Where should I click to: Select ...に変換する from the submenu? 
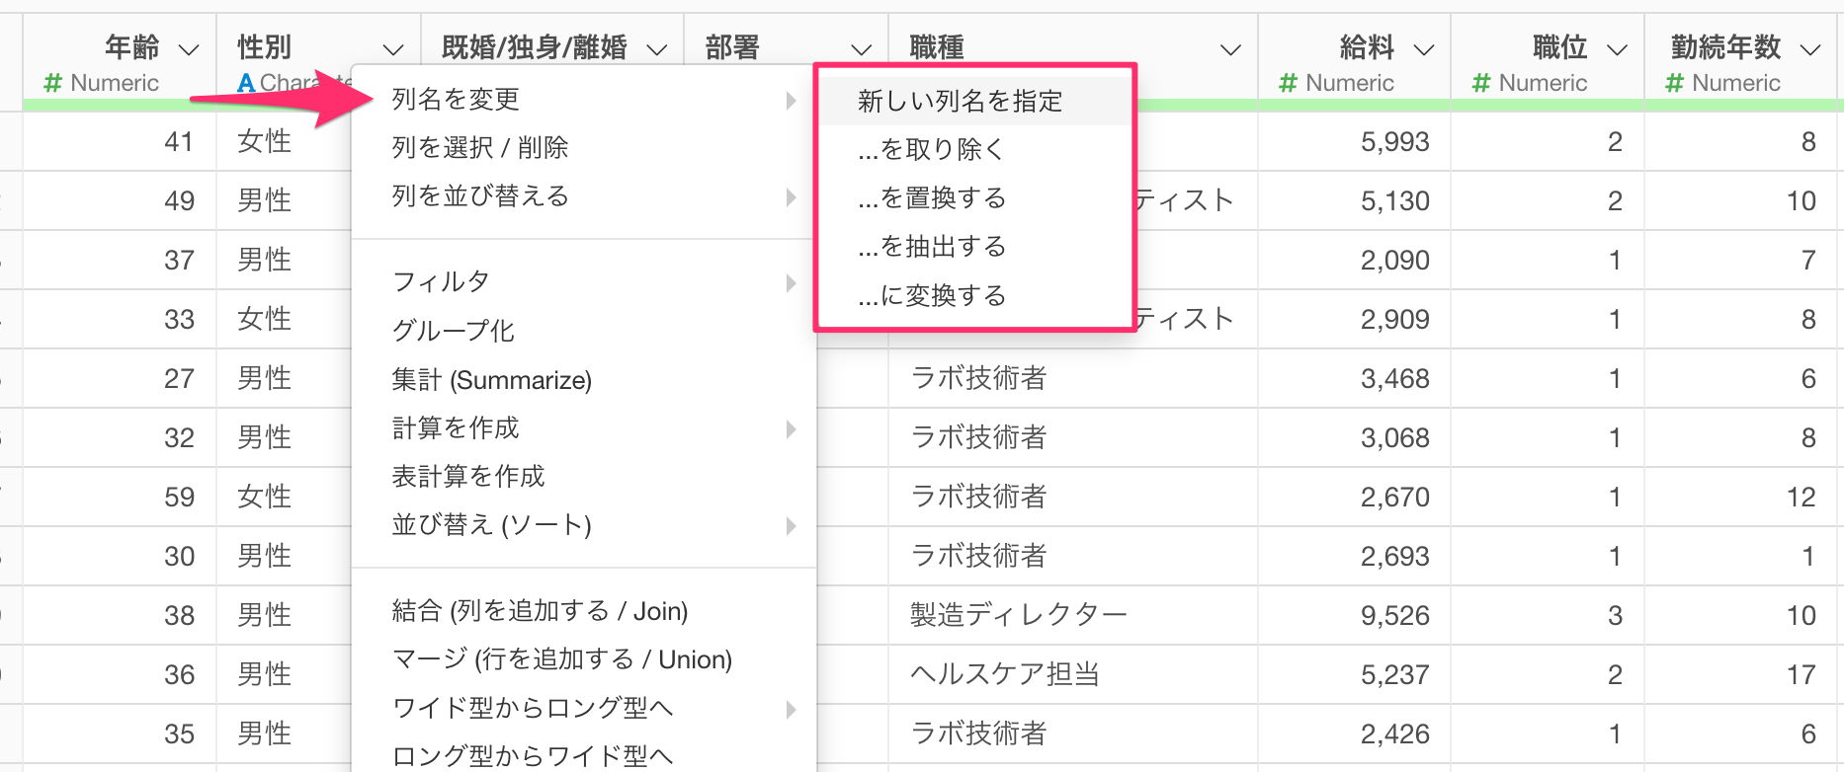click(x=931, y=295)
